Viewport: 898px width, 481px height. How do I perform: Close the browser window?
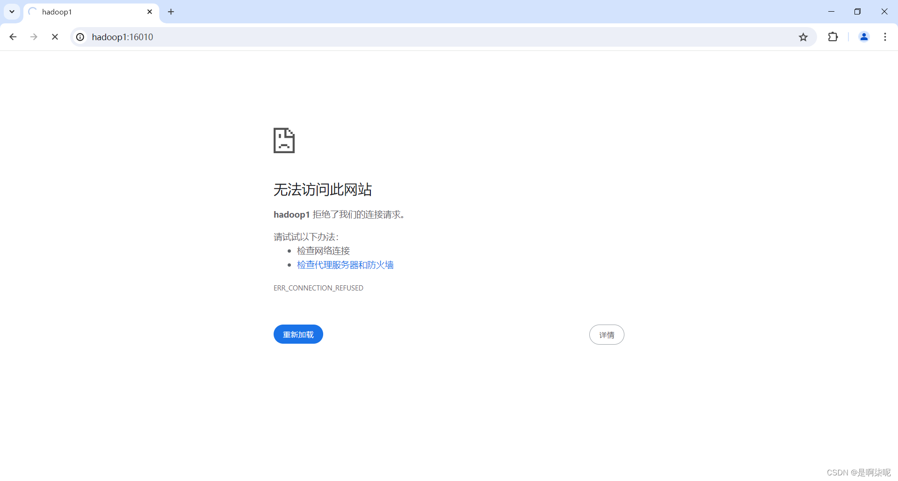coord(884,12)
